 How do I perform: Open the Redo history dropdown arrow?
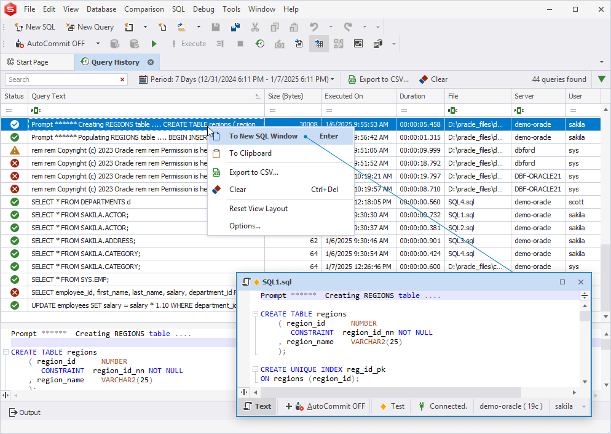pyautogui.click(x=365, y=27)
